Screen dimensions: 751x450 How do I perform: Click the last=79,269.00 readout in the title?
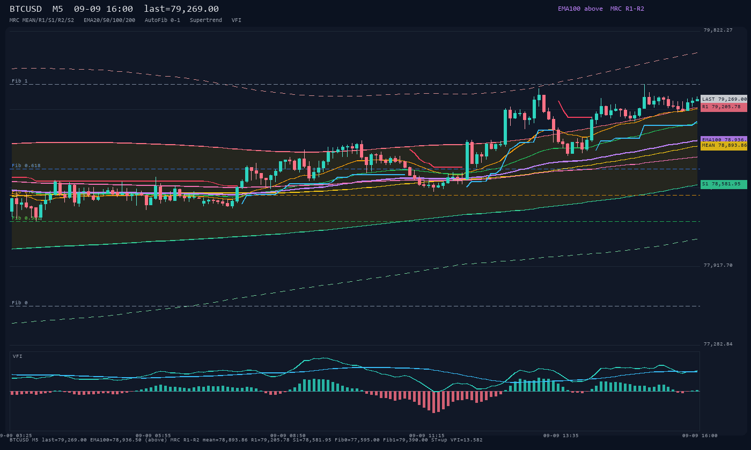click(x=181, y=9)
